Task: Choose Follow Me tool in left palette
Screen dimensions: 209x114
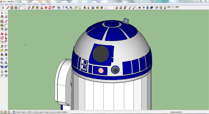Action: (6, 38)
